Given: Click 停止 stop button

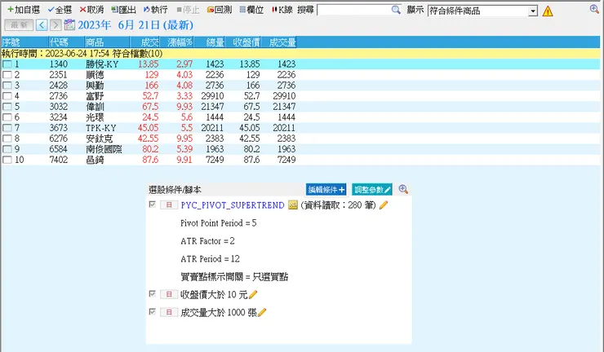Looking at the screenshot, I should coord(188,10).
